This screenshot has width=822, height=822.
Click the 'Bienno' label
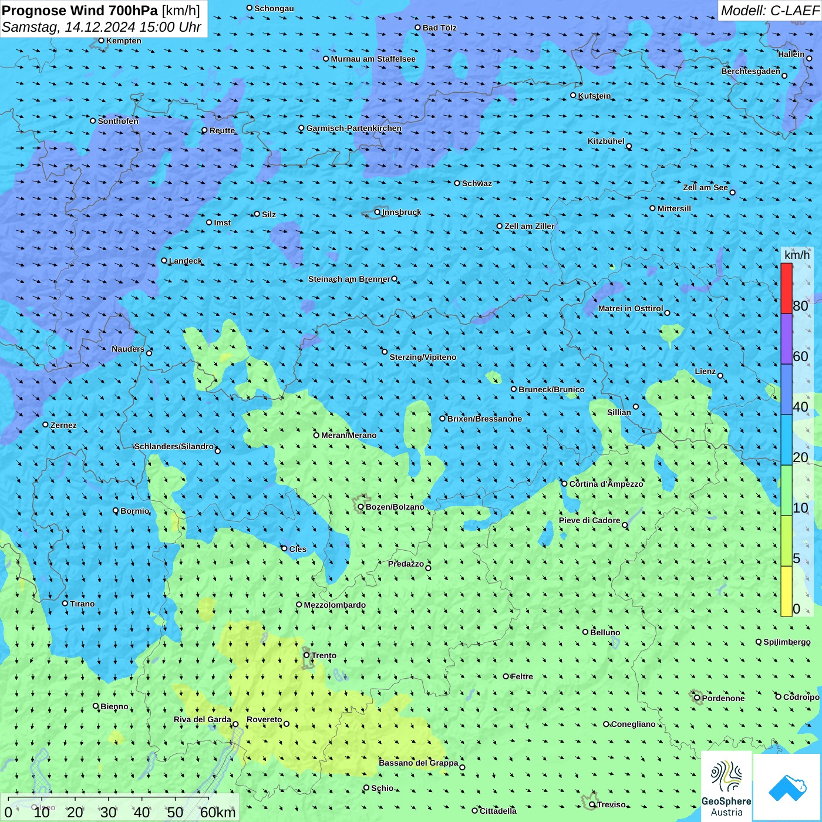114,706
